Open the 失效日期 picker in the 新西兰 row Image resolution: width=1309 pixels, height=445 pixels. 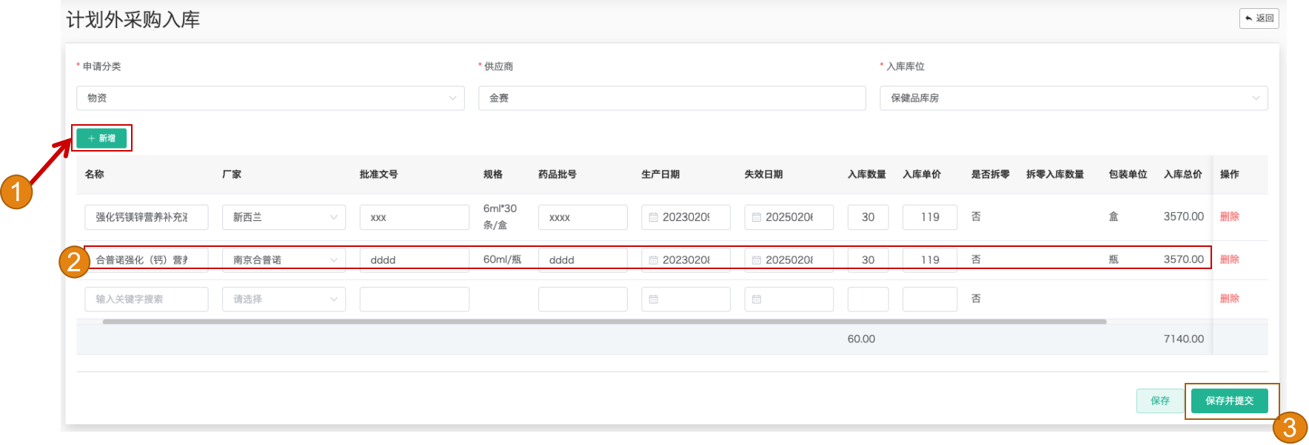[x=789, y=217]
